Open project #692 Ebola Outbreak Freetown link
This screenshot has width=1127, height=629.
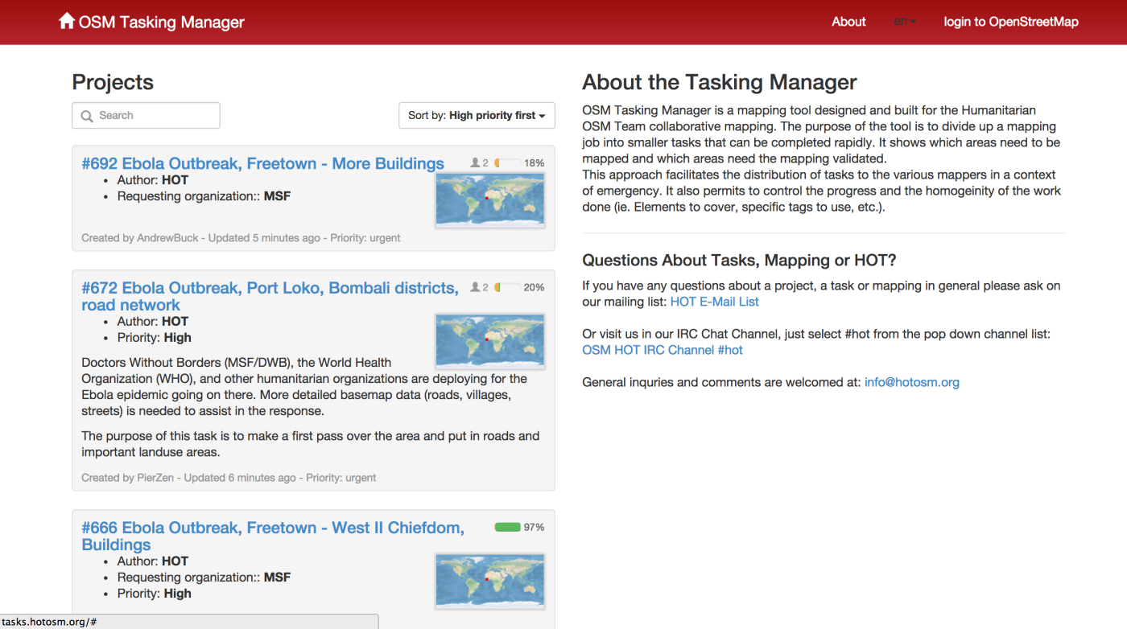pyautogui.click(x=262, y=163)
